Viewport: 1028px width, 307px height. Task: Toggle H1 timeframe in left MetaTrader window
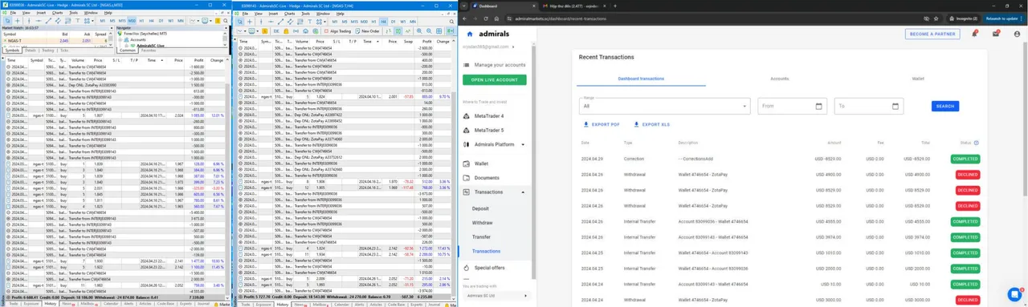141,21
